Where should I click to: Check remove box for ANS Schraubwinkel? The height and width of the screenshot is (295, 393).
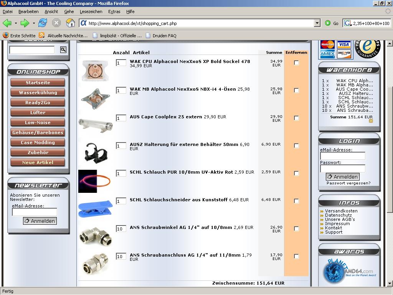(296, 229)
